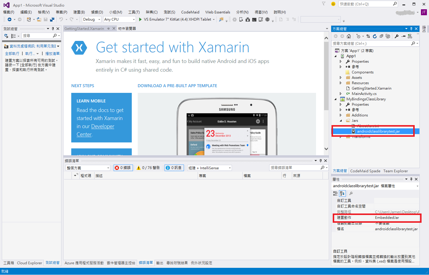Expand the Additions folder node
Viewport: 429px width, 275px height.
(341, 115)
